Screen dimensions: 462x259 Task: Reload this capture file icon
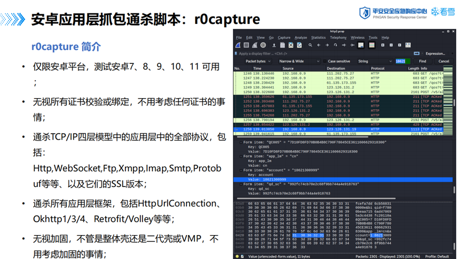tap(299, 45)
